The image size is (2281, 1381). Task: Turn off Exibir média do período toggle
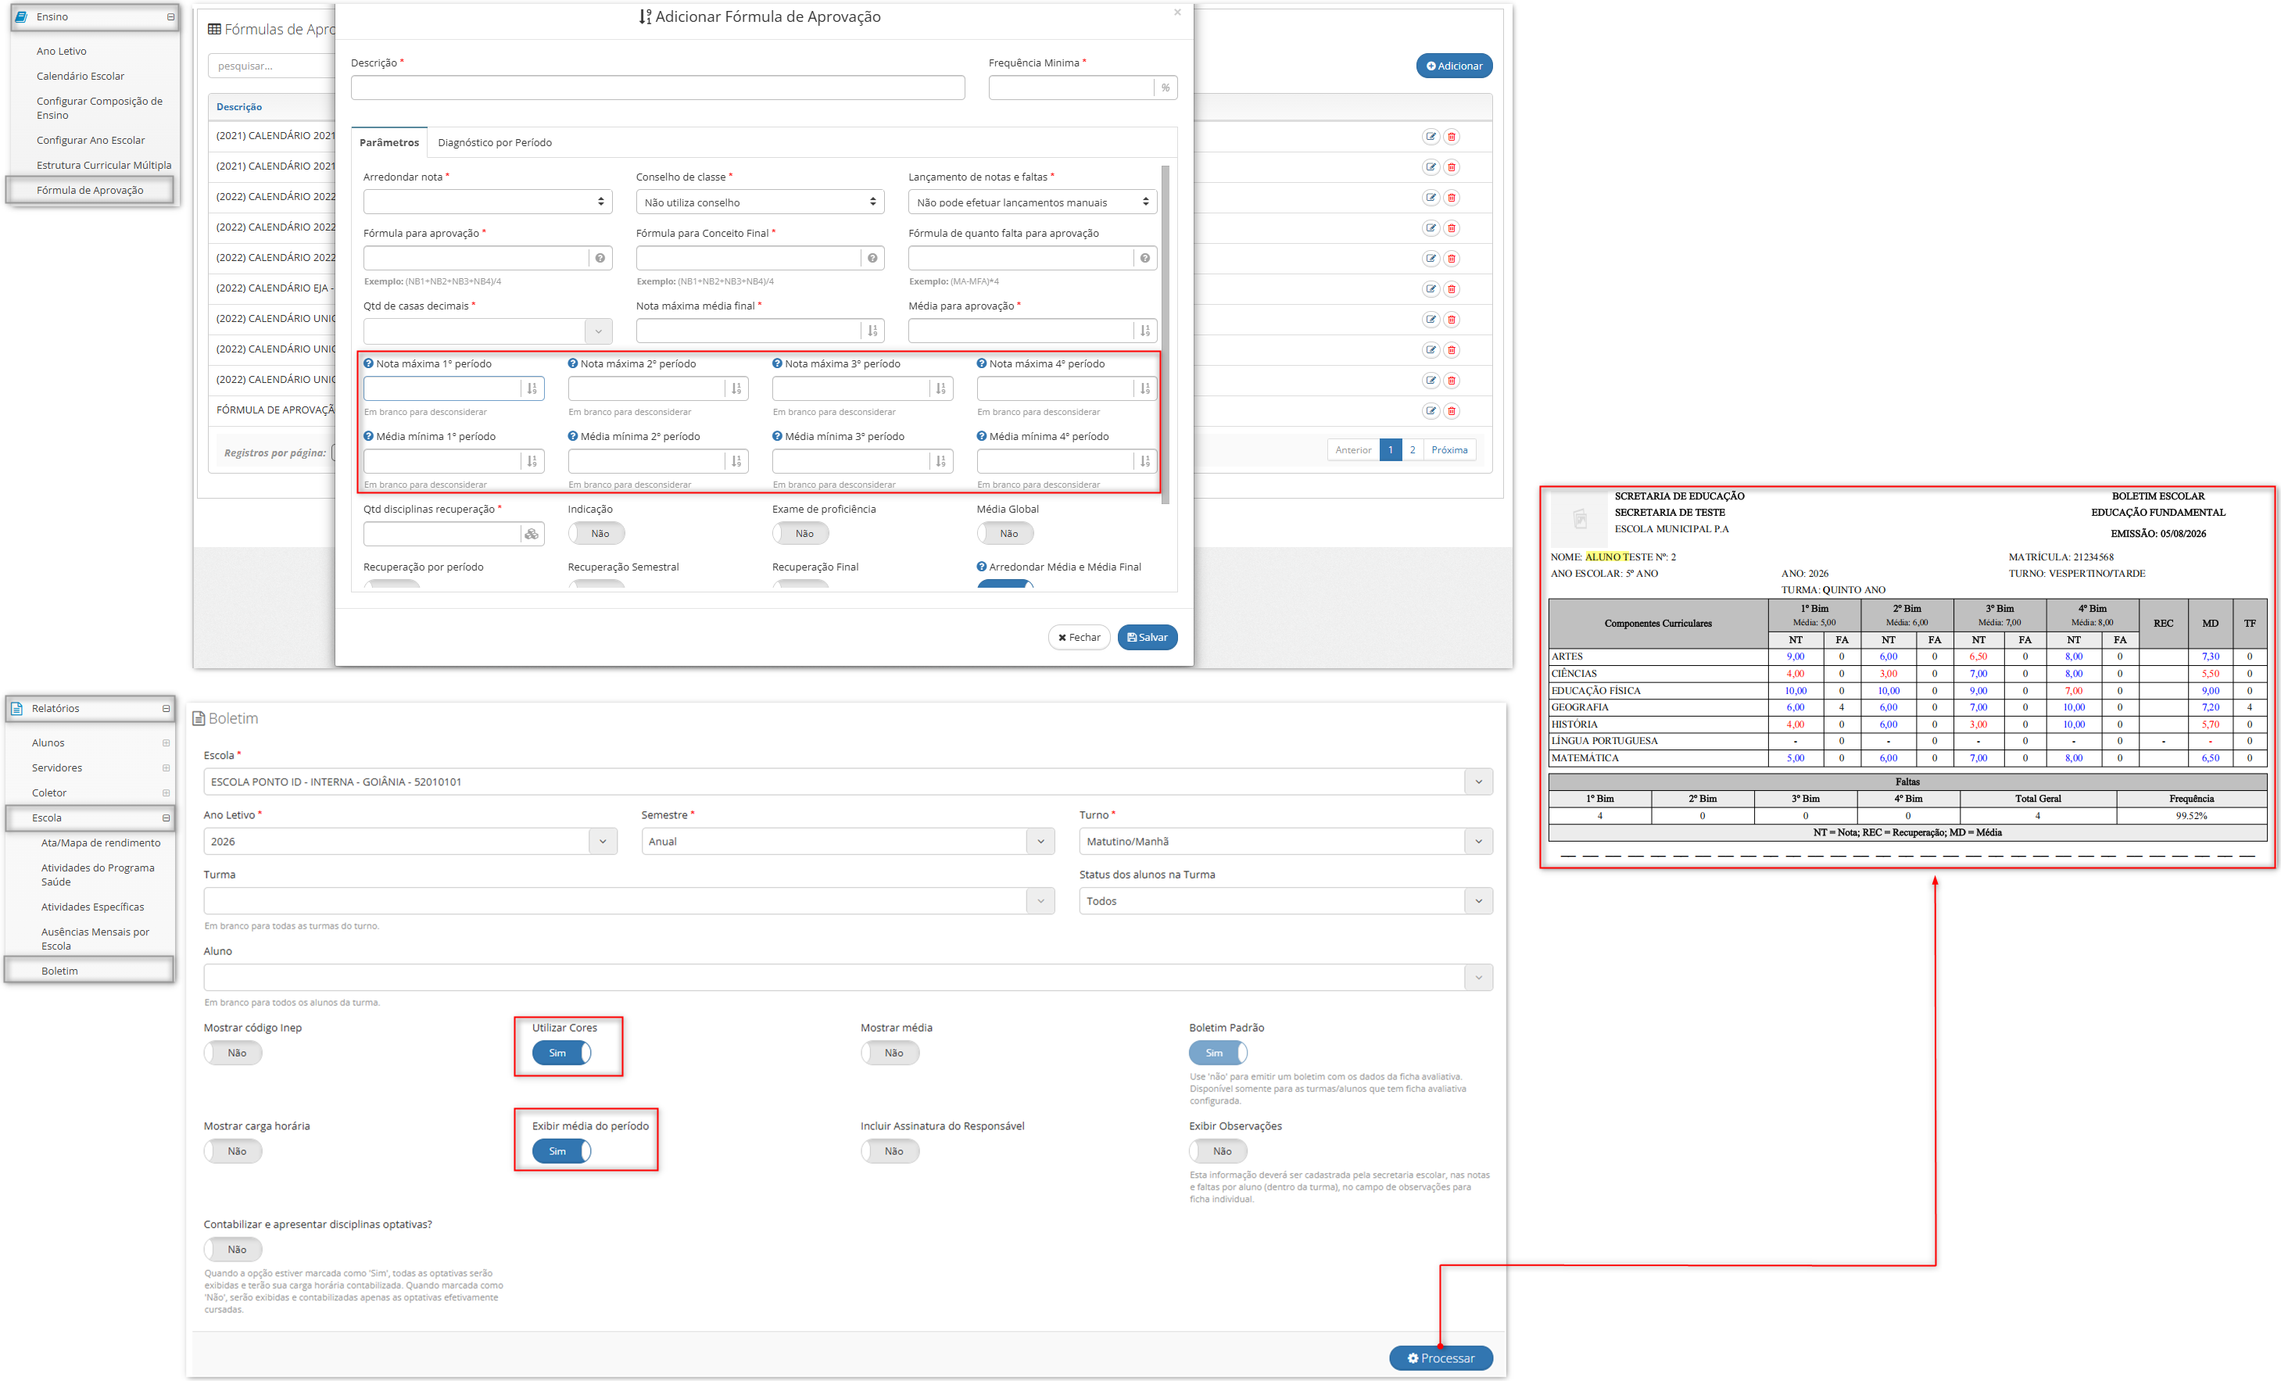[x=561, y=1150]
